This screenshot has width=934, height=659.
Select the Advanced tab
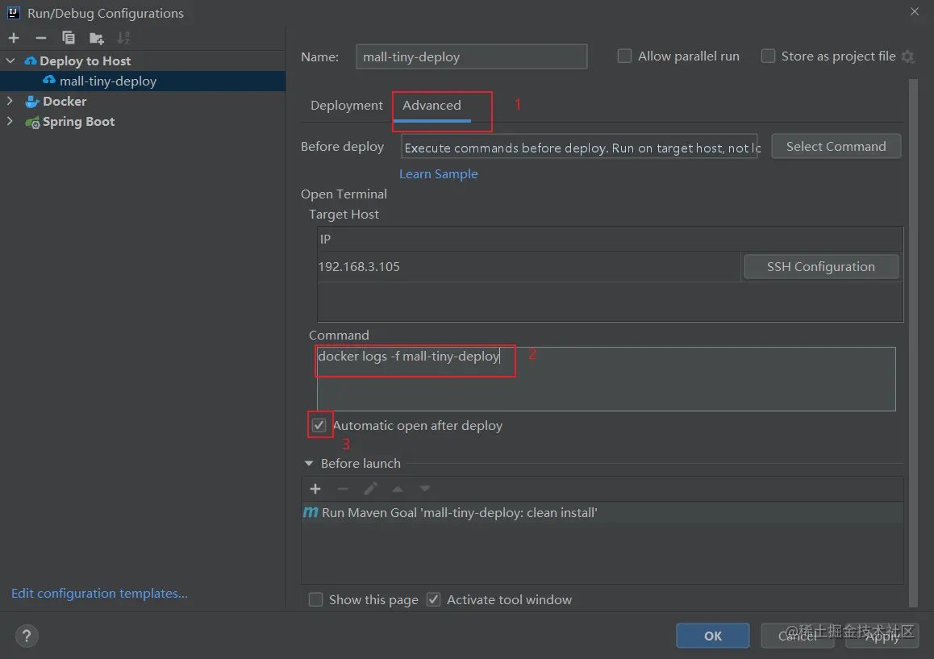click(x=432, y=106)
